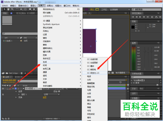Open the 文件(F) menu

tap(5, 6)
